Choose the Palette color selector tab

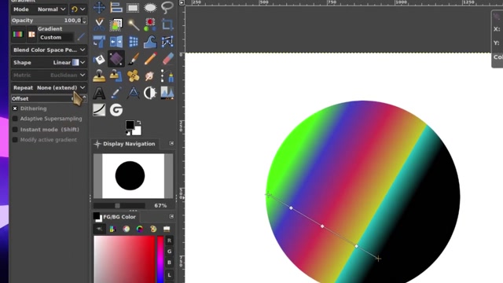click(153, 229)
